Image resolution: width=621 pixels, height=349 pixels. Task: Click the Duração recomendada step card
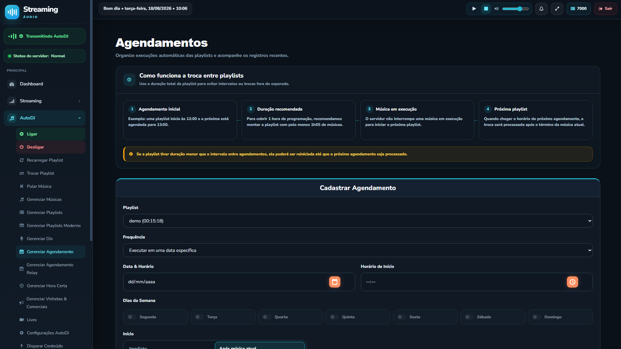(x=299, y=120)
